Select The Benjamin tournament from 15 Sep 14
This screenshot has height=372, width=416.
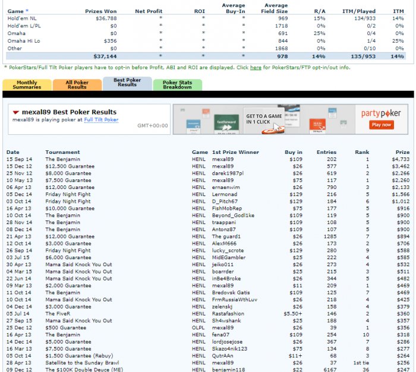[62, 159]
